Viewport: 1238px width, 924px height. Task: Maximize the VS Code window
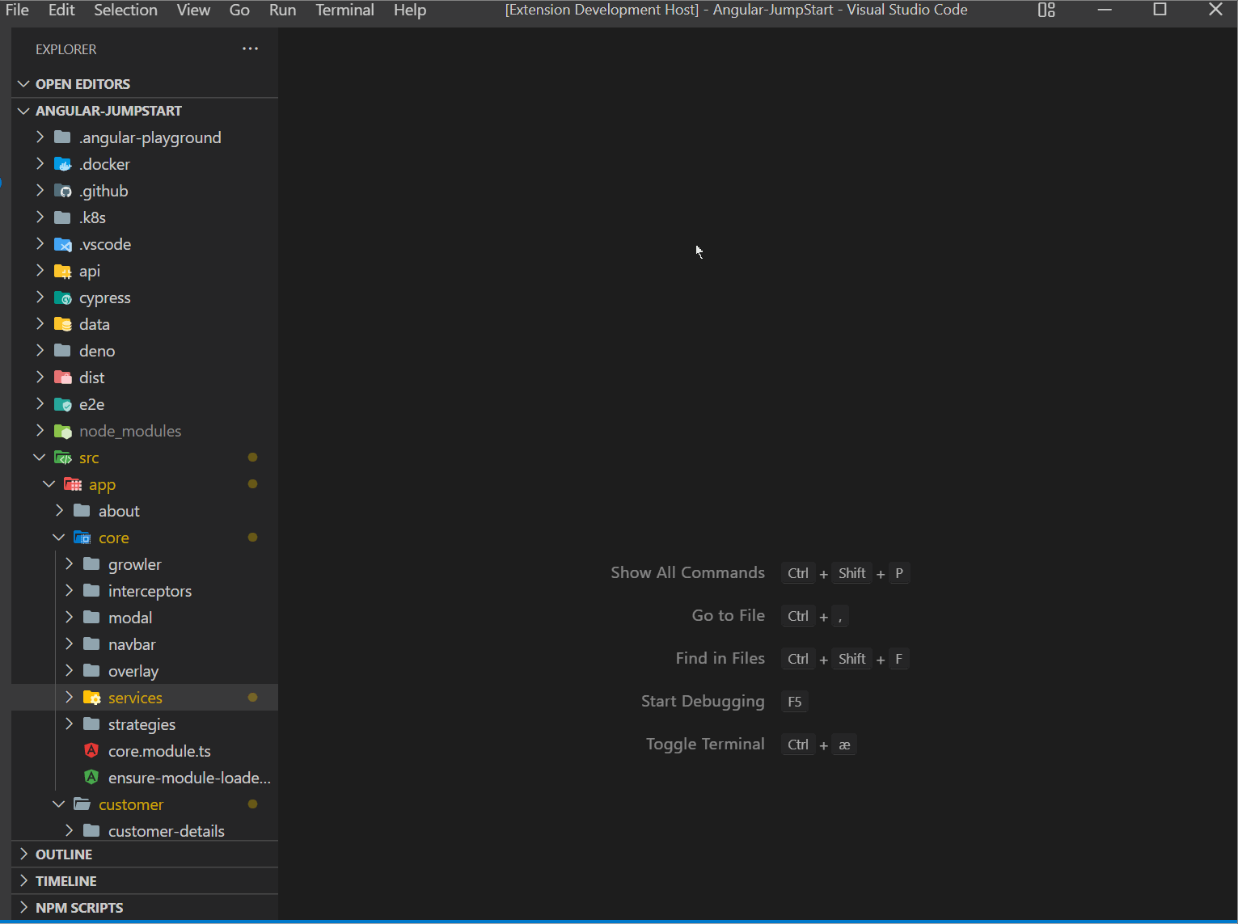pos(1160,10)
